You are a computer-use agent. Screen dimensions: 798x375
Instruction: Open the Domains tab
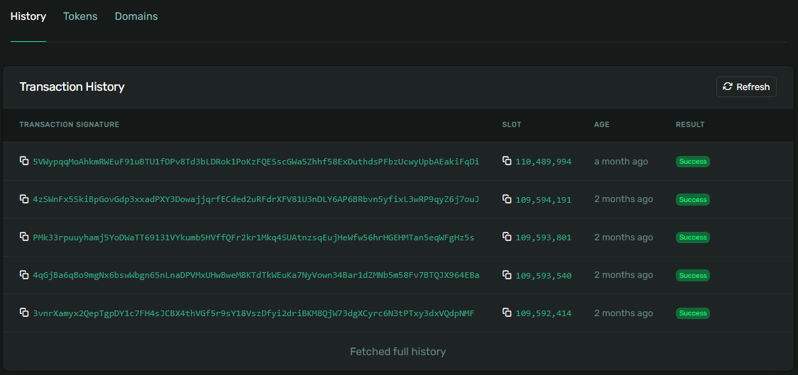(x=136, y=16)
